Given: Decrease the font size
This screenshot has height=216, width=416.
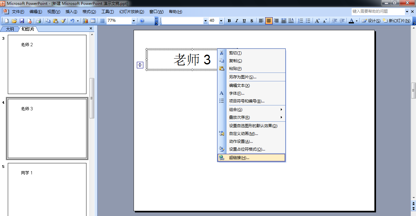Looking at the screenshot, I should click(325, 21).
